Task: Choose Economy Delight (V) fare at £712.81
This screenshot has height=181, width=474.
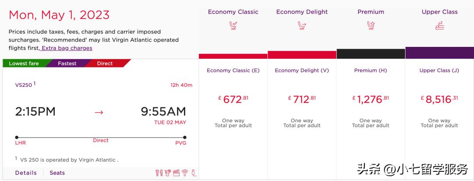Action: point(302,99)
